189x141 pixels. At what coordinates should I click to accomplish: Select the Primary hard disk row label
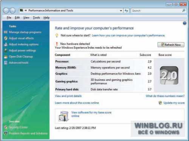pyautogui.click(x=67, y=89)
